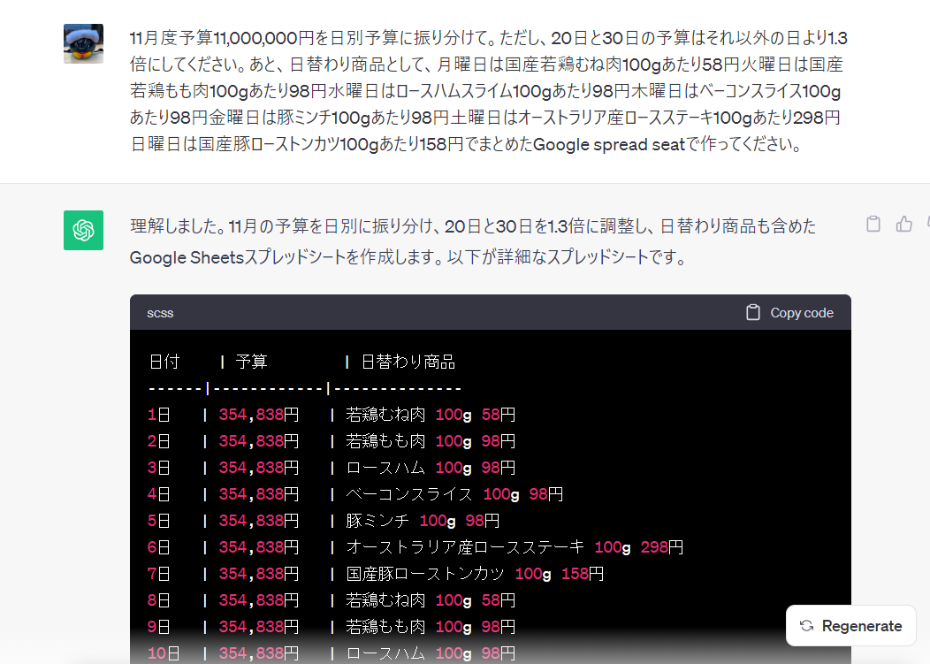The width and height of the screenshot is (930, 664).
Task: Click ベーコンスライス 100g 98円 in the 4日 row
Action: [x=454, y=493]
